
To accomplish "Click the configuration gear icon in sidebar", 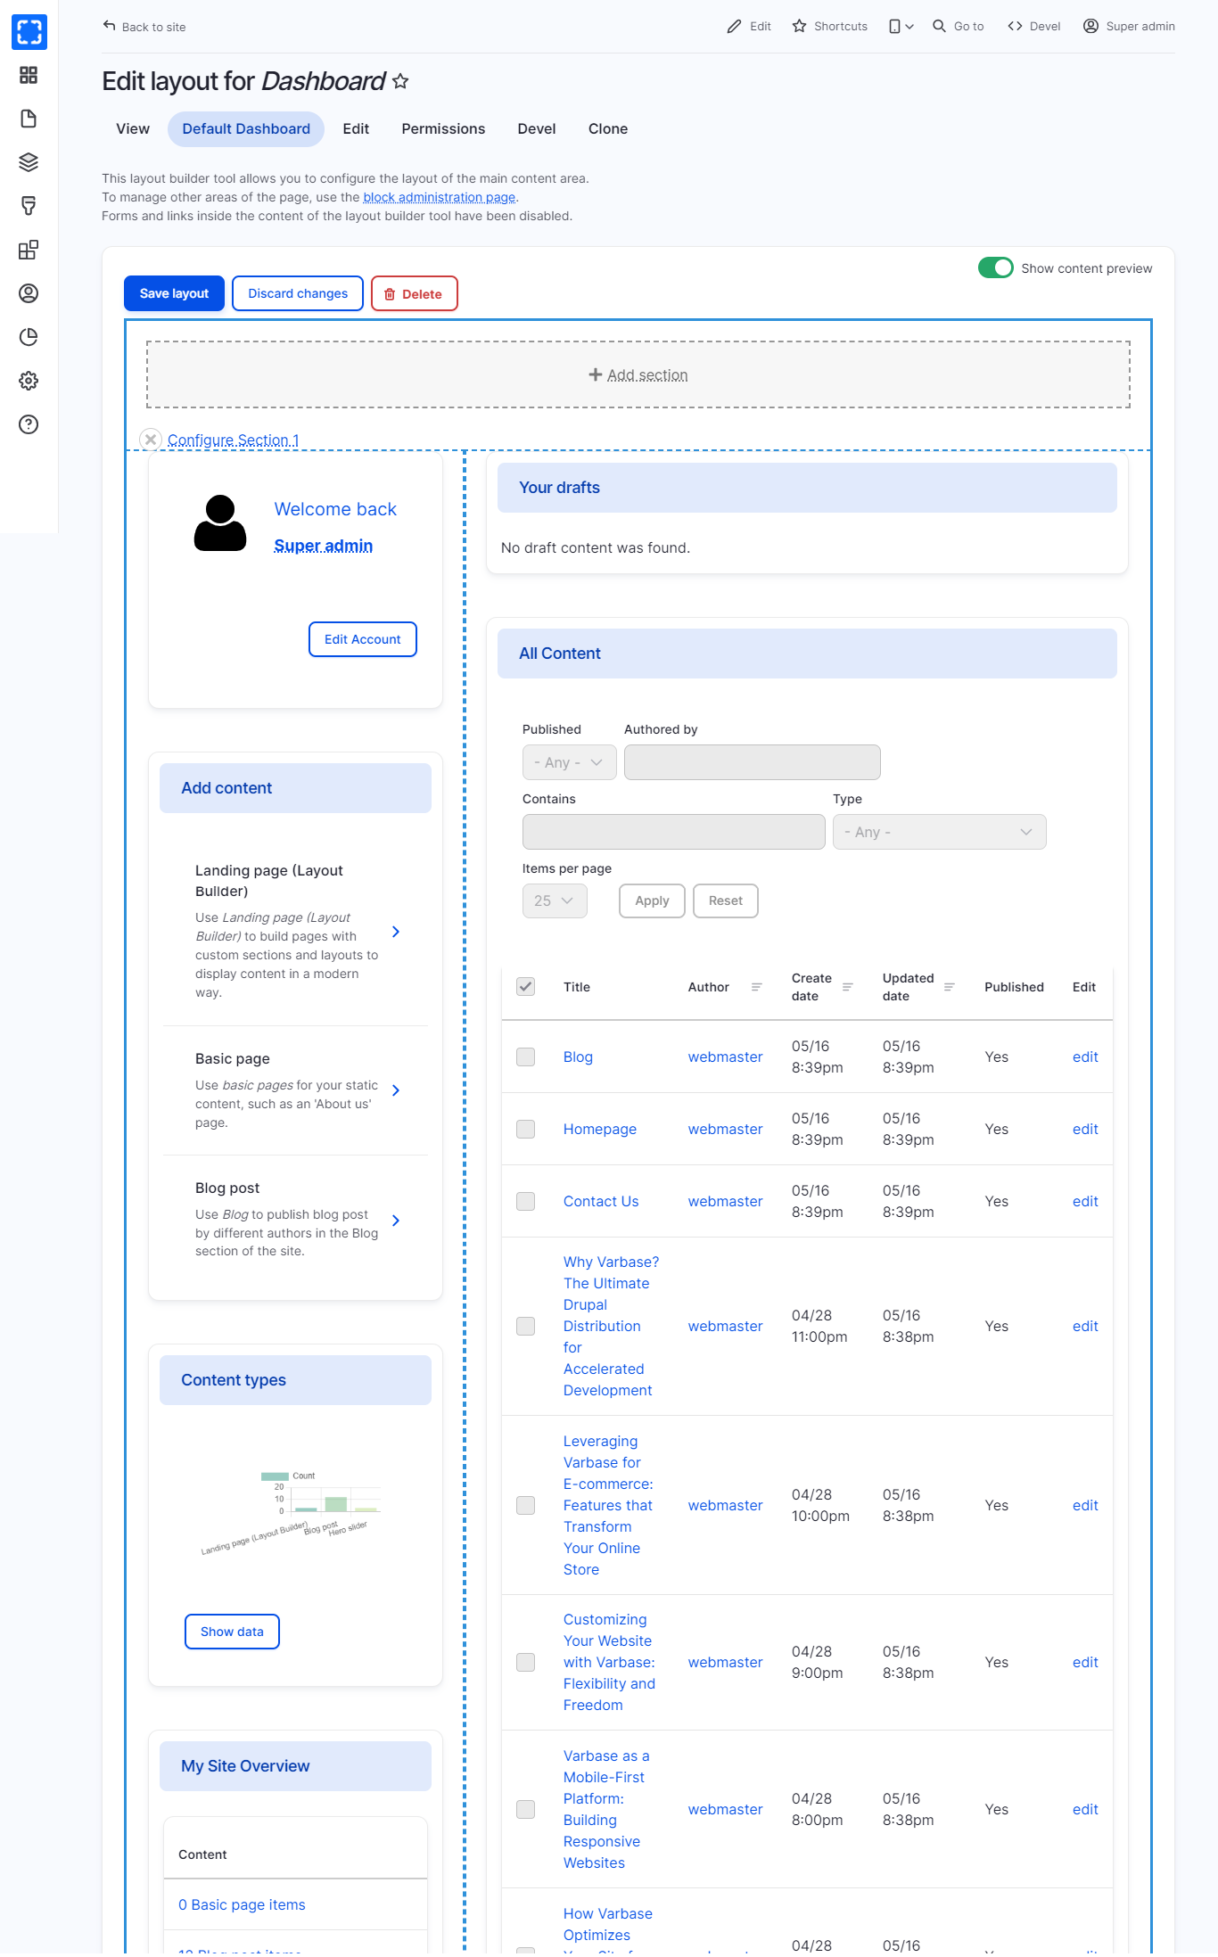I will (29, 381).
